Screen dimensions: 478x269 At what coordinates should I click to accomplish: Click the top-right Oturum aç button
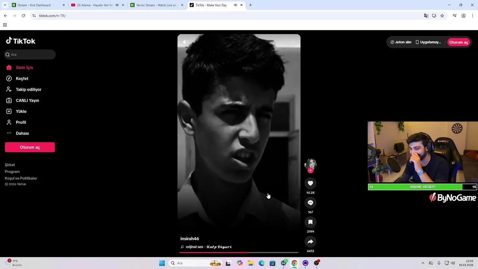[x=459, y=42]
